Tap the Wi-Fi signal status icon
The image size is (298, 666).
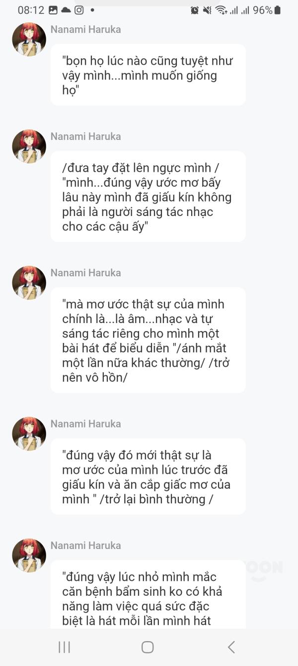(x=221, y=10)
